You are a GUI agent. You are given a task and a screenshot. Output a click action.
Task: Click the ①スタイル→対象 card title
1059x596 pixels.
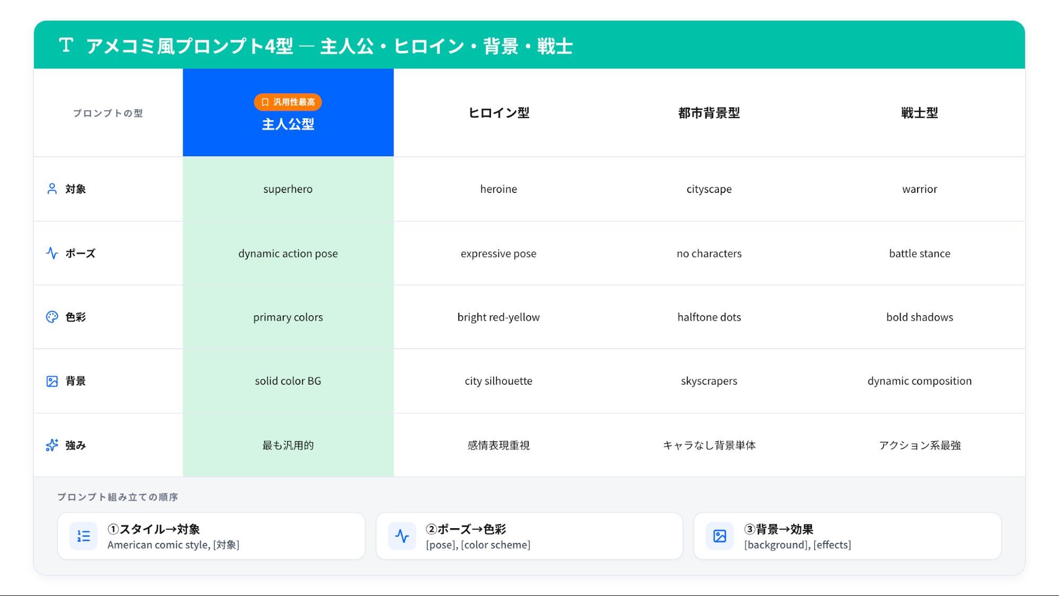pyautogui.click(x=154, y=529)
